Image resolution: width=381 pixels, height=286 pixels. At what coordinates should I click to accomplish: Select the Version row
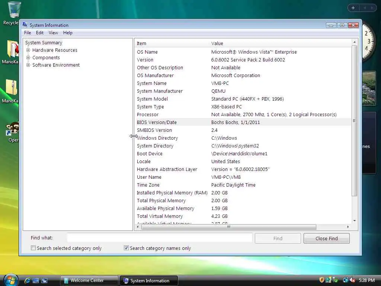243,60
